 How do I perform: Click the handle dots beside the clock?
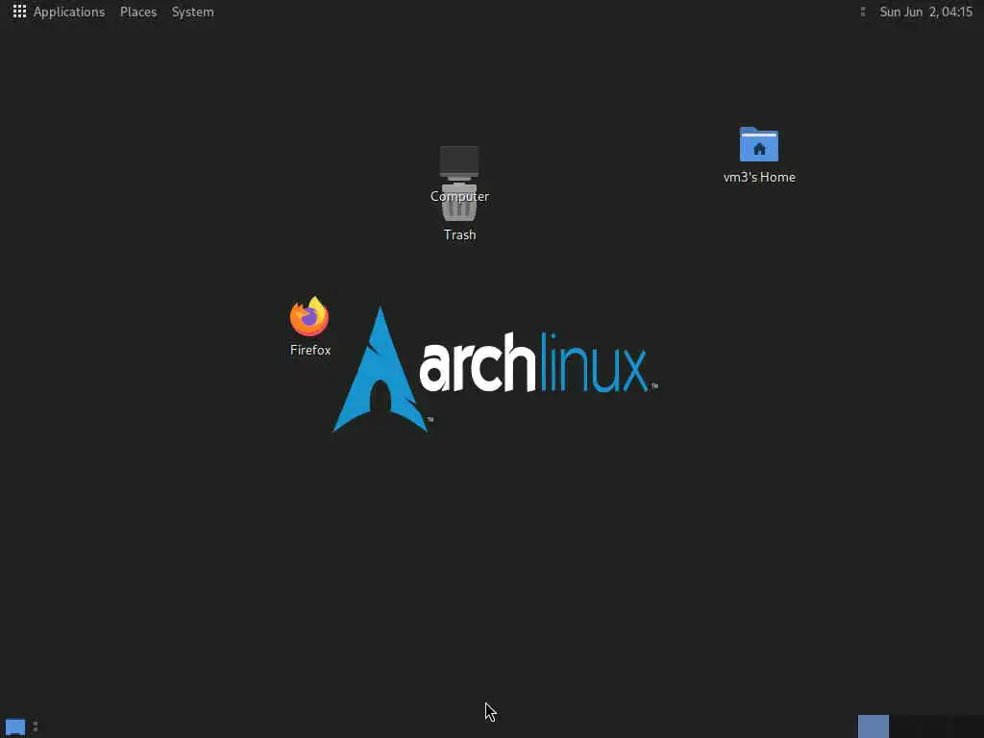tap(863, 12)
